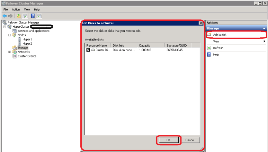268x152 pixels.
Task: Click the blue Help toolbar icon
Action: (x=33, y=16)
